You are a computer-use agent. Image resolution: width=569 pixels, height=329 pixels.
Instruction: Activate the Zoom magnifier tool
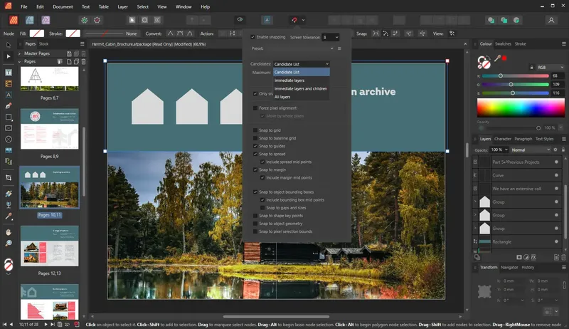(9, 243)
